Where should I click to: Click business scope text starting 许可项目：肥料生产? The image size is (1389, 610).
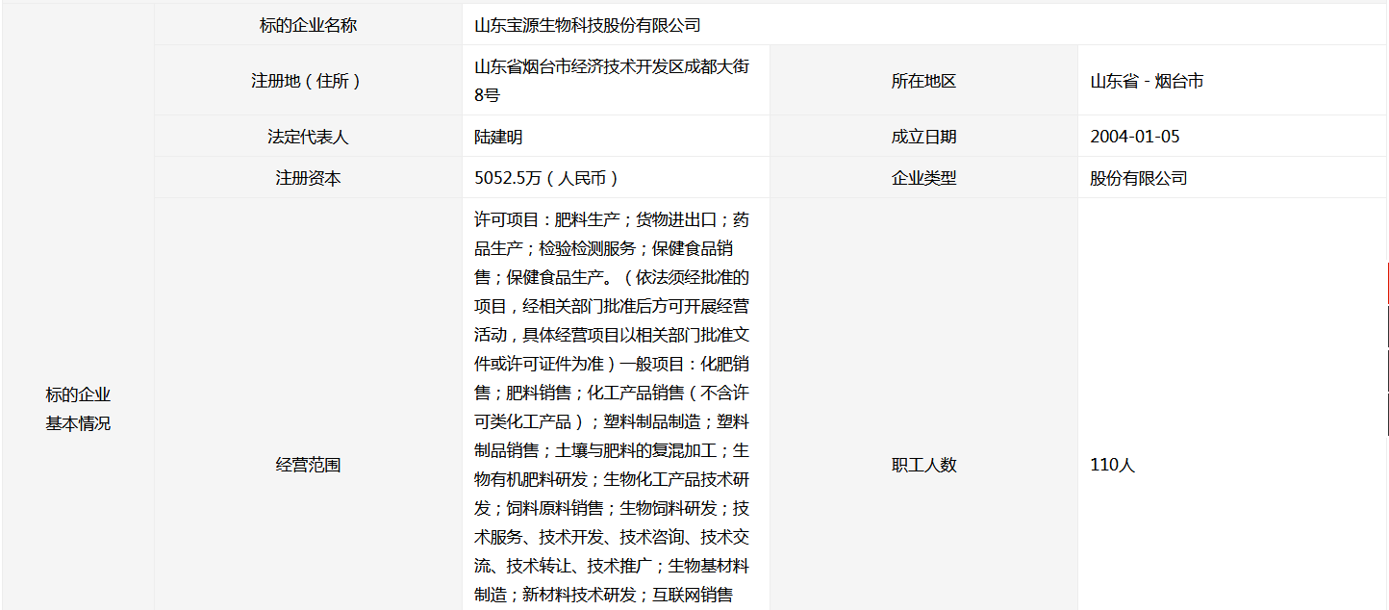(612, 407)
